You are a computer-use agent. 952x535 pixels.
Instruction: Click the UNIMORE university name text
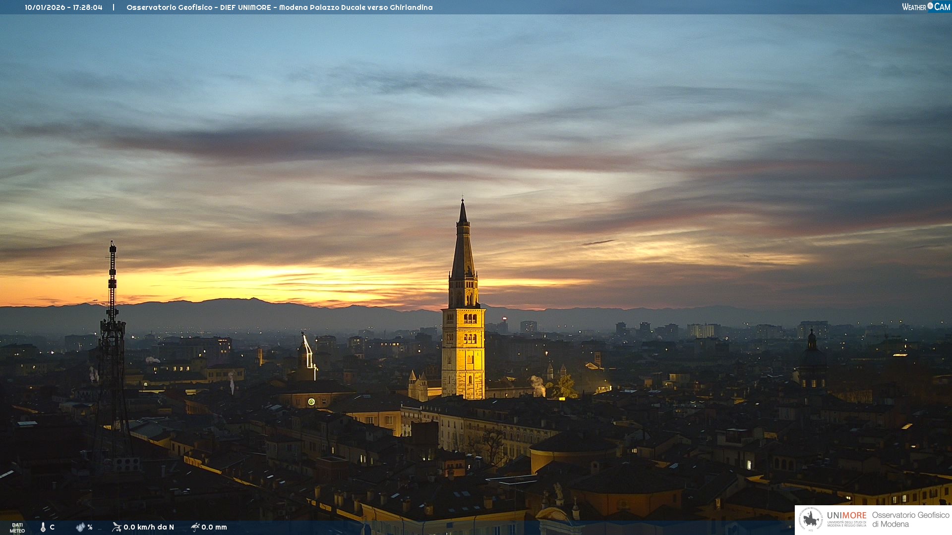point(846,516)
